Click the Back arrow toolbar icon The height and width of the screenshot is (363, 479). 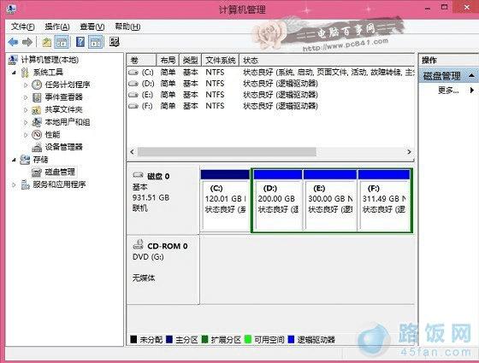click(x=13, y=42)
